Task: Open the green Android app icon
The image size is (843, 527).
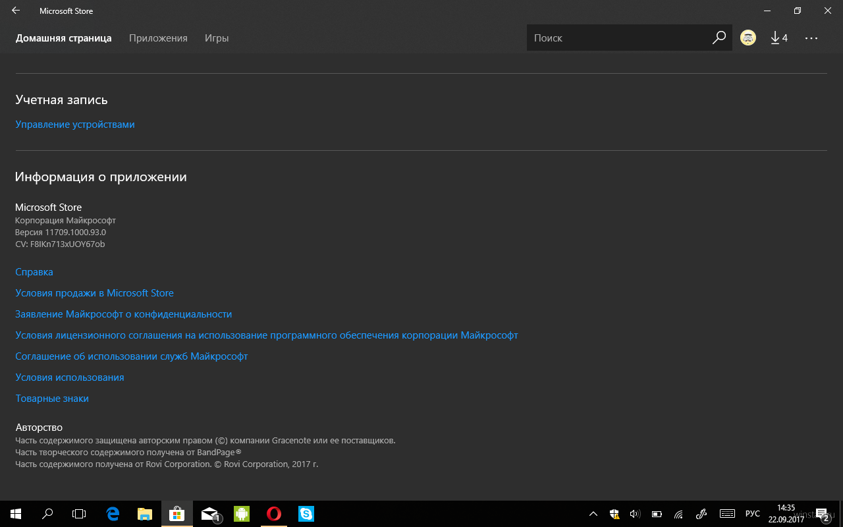Action: tap(242, 514)
